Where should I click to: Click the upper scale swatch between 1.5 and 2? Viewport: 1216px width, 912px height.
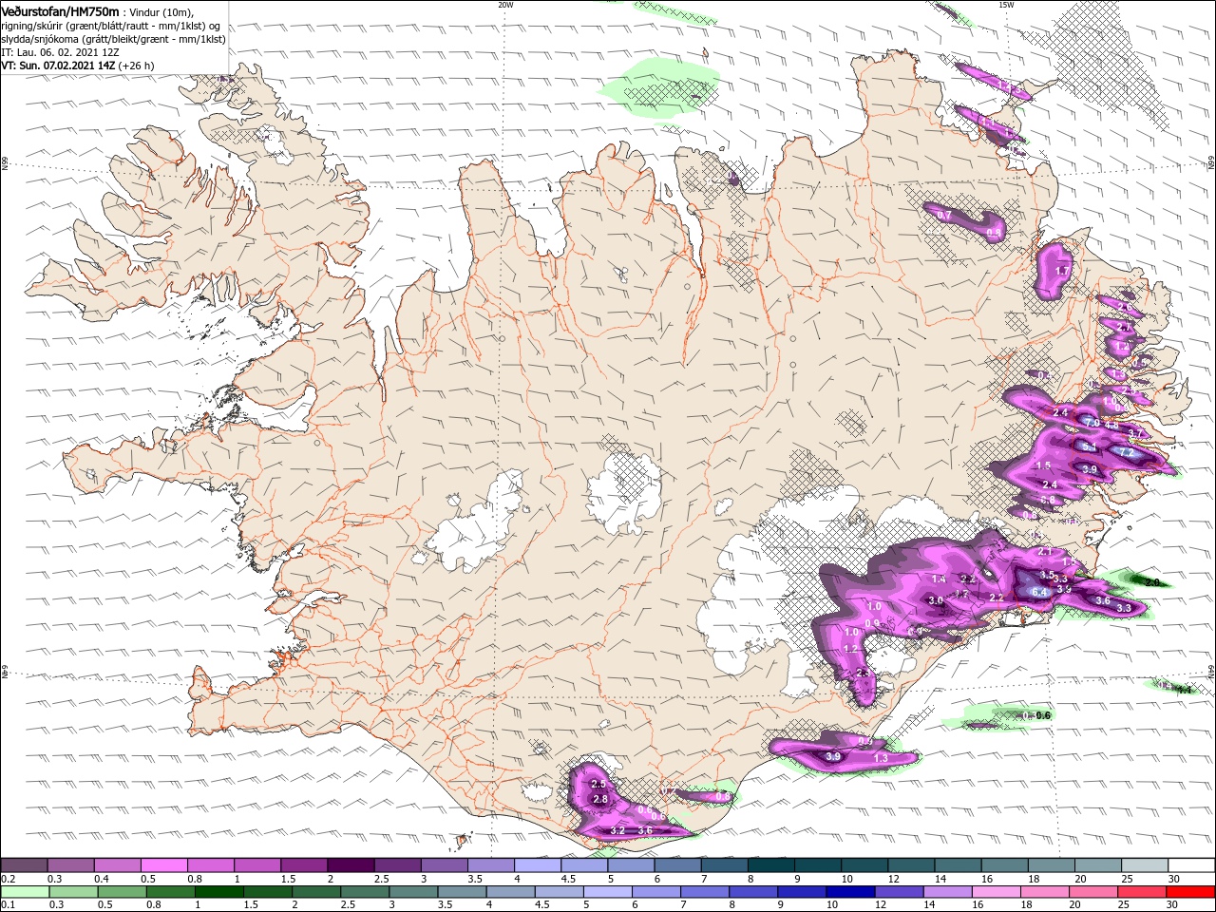pos(304,865)
